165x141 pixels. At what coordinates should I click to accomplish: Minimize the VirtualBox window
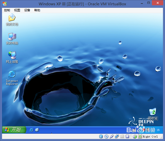[x=142, y=3]
